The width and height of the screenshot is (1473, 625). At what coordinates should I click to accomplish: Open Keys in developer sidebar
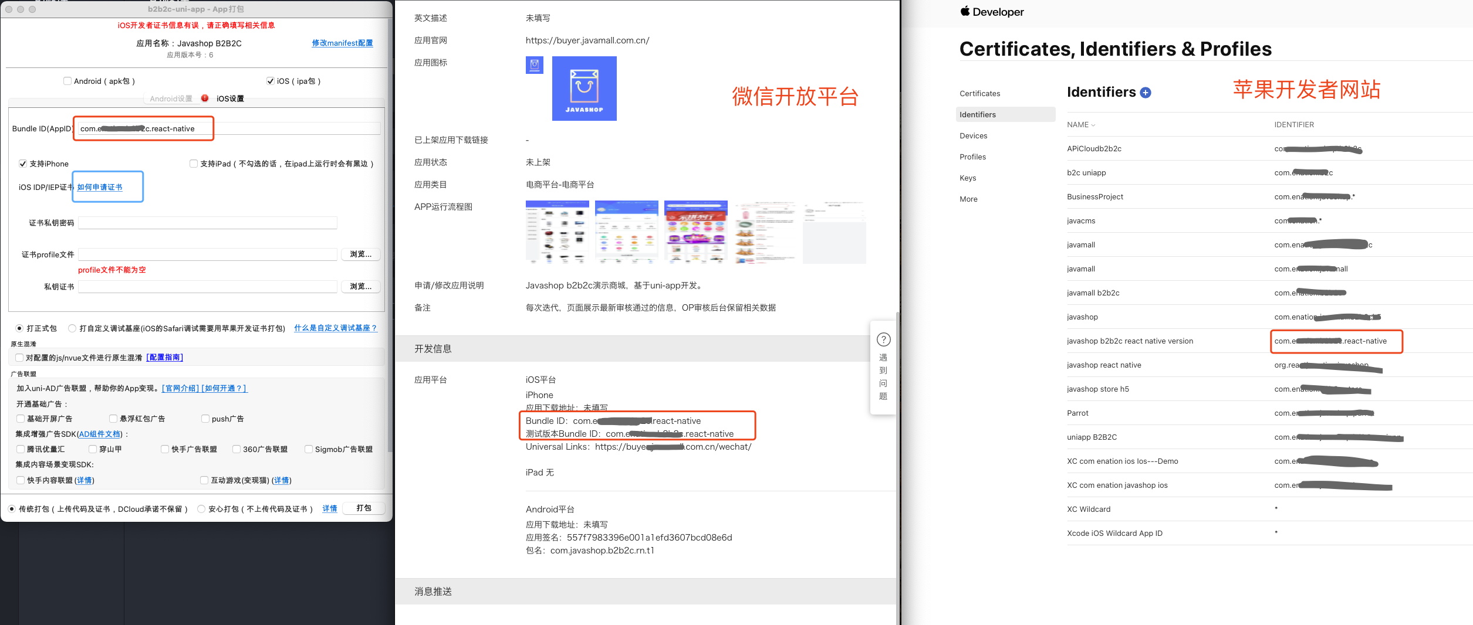point(968,178)
